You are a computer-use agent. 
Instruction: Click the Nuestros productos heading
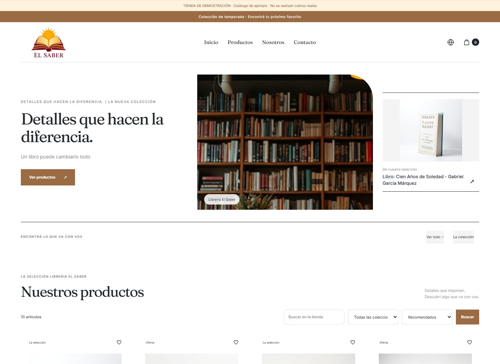82,292
